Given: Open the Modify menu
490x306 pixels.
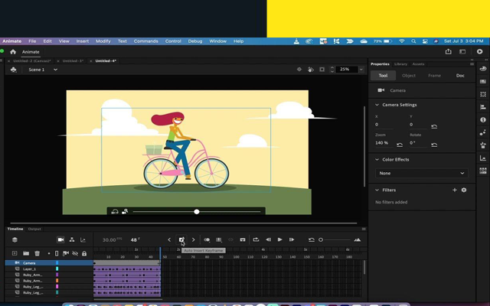Looking at the screenshot, I should point(103,41).
